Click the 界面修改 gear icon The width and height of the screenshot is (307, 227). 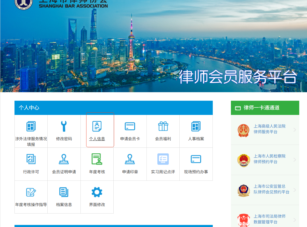click(x=97, y=192)
